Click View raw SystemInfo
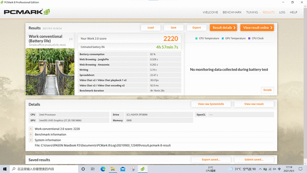307x173 pixels. coord(211,104)
